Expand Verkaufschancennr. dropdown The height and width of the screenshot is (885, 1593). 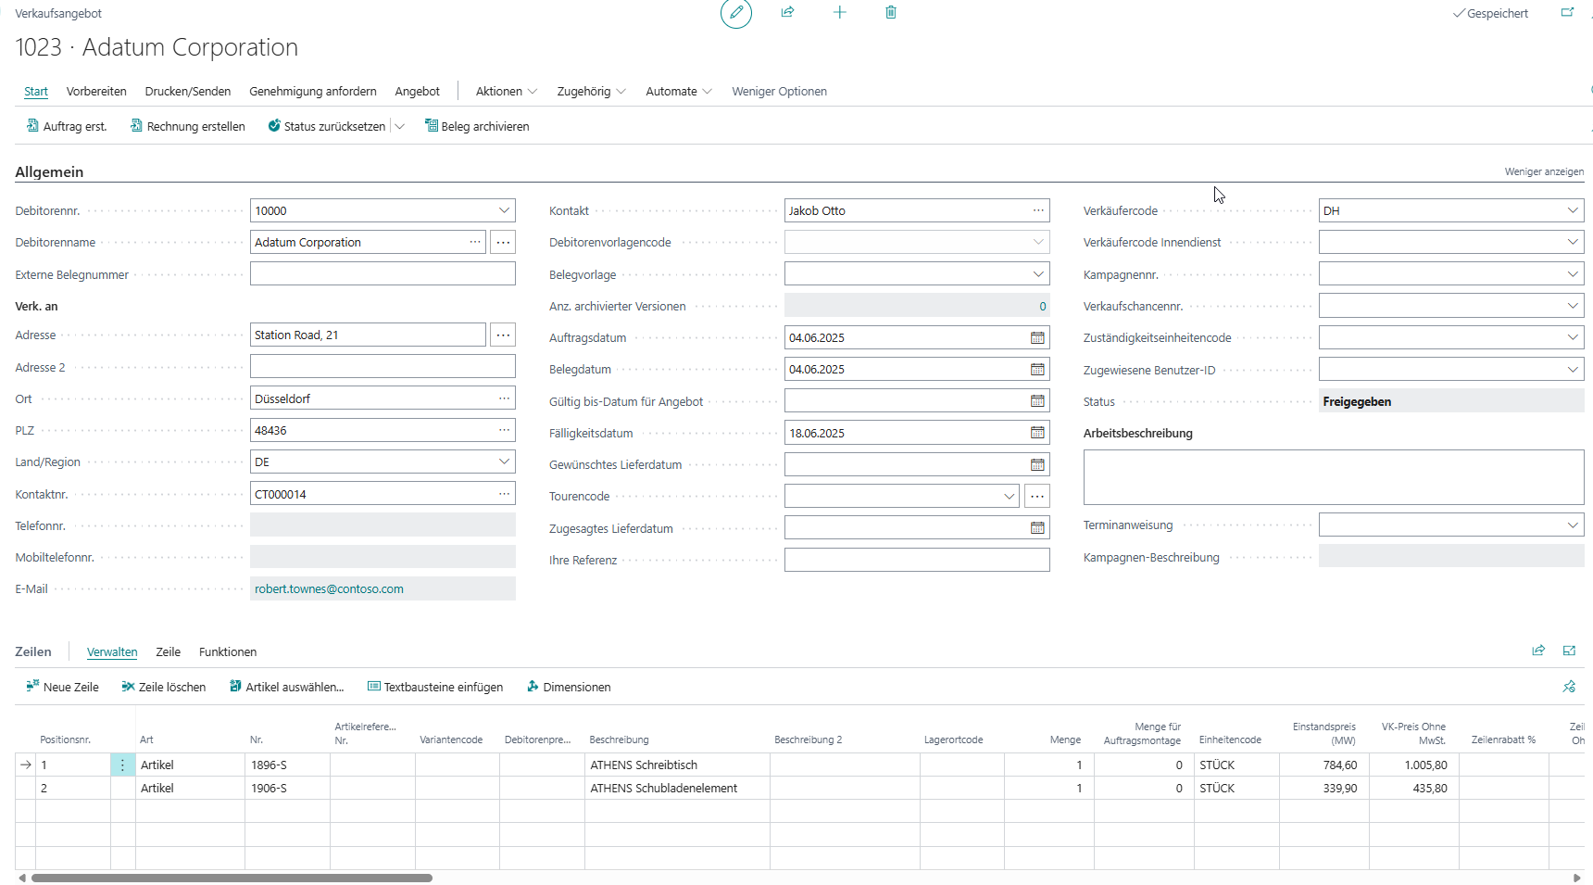pyautogui.click(x=1573, y=306)
